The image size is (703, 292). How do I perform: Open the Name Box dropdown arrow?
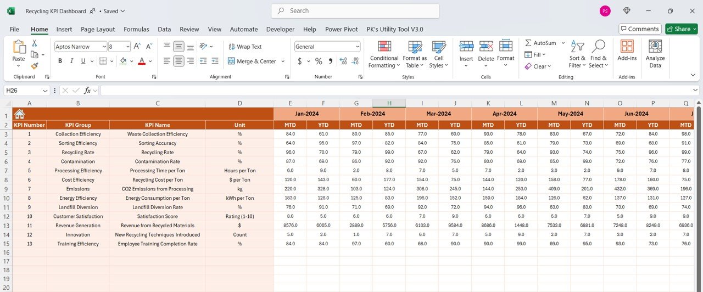45,91
